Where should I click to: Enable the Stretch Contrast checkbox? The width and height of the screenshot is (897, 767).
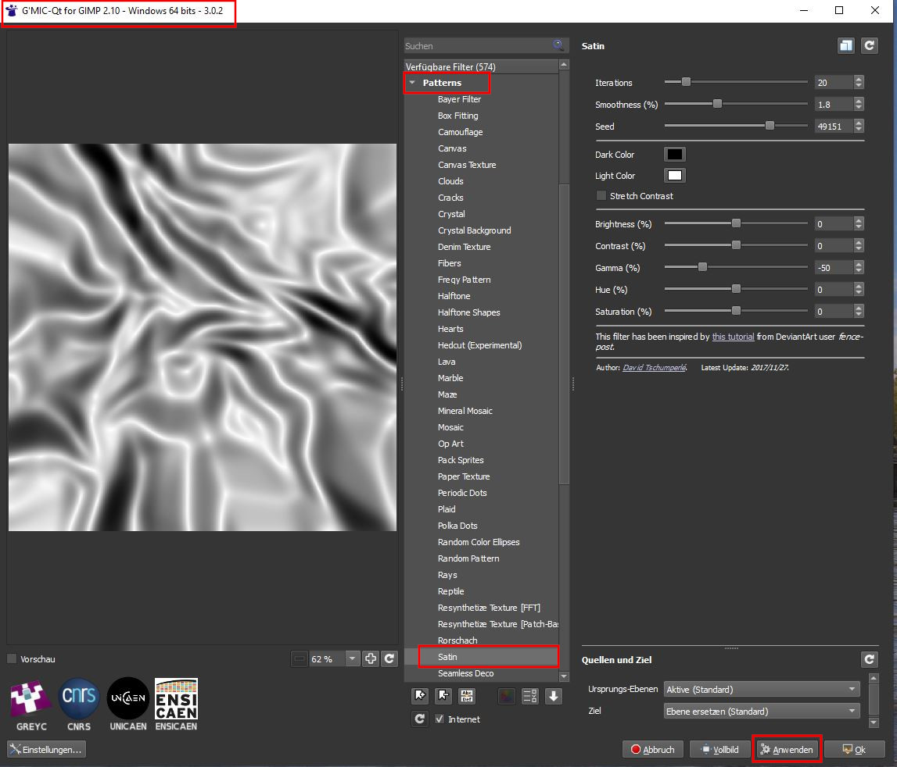(601, 196)
